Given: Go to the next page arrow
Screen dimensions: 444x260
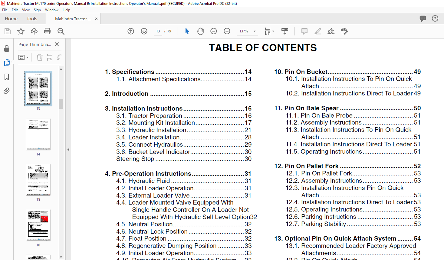Looking at the screenshot, I should click(144, 31).
